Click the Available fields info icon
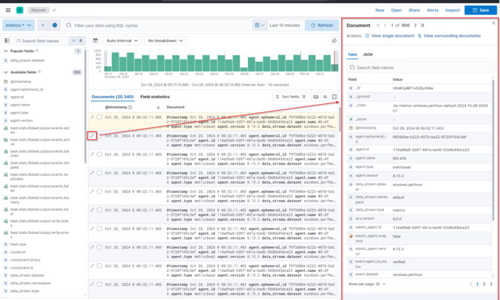Image resolution: width=500 pixels, height=300 pixels. click(x=39, y=72)
